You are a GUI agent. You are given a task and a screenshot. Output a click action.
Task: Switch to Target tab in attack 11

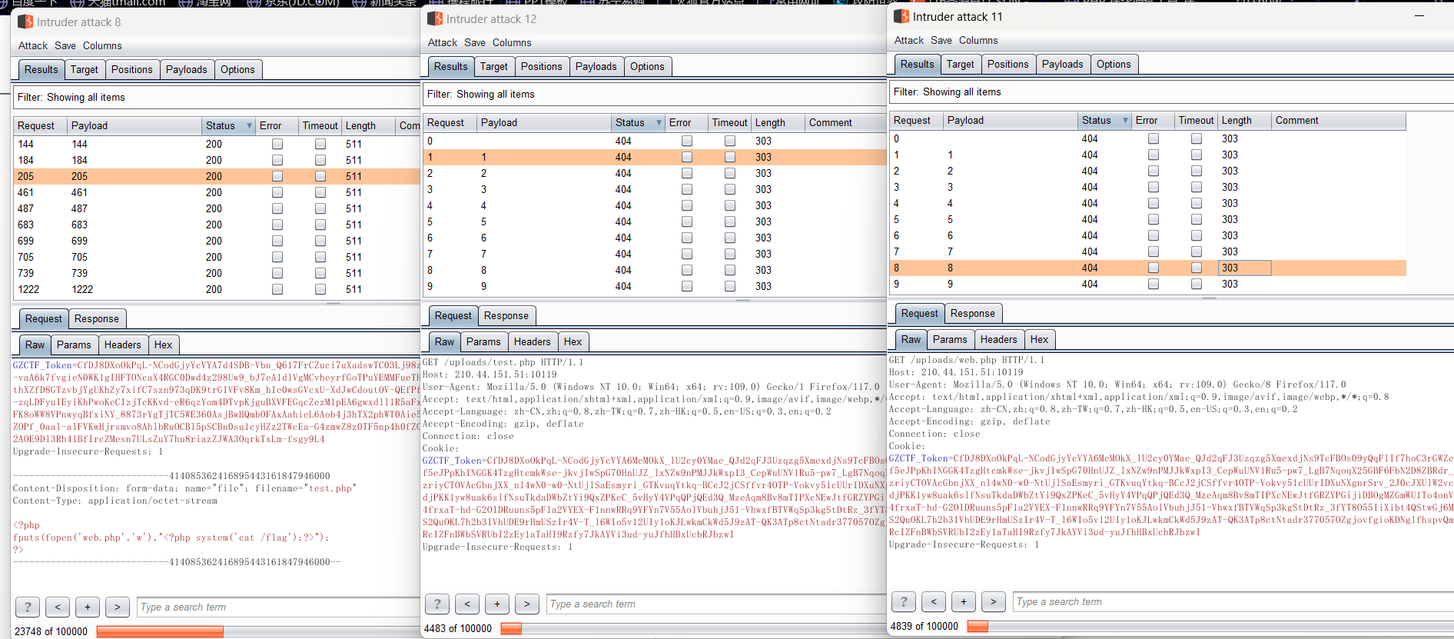tap(961, 64)
